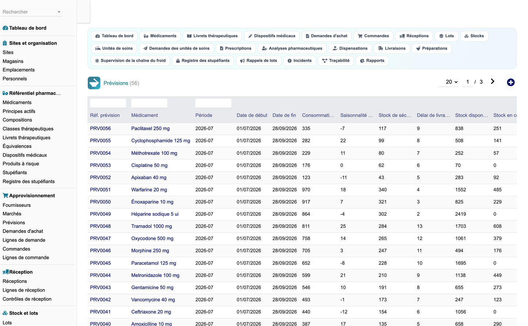Screen dimensions: 528x326
Task: Click the Prévisions module icon
Action: (94, 83)
